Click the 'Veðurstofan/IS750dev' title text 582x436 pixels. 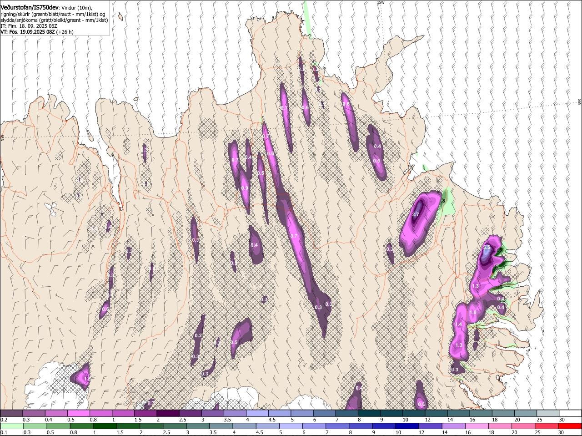point(30,7)
